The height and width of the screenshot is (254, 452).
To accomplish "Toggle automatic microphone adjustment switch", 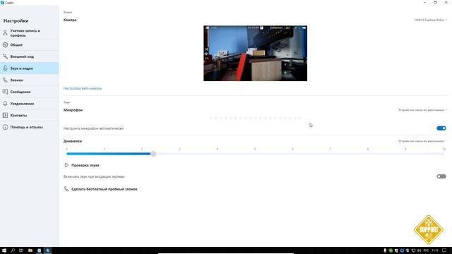I will (441, 128).
